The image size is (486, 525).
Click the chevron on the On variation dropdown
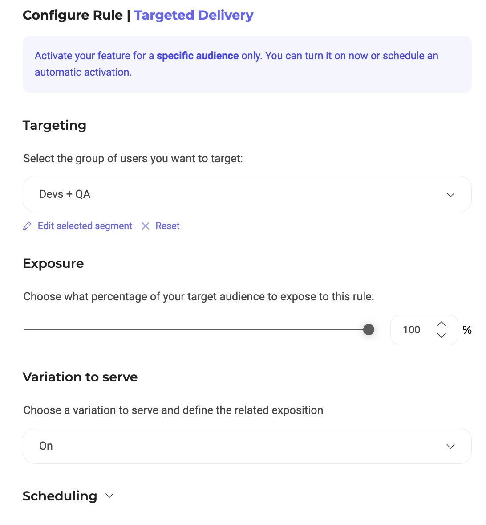point(450,447)
